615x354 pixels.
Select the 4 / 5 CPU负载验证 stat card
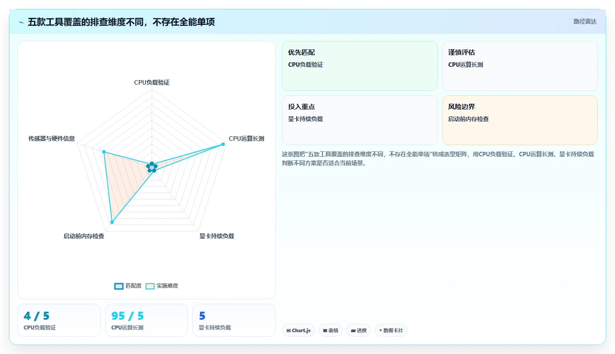pyautogui.click(x=59, y=320)
